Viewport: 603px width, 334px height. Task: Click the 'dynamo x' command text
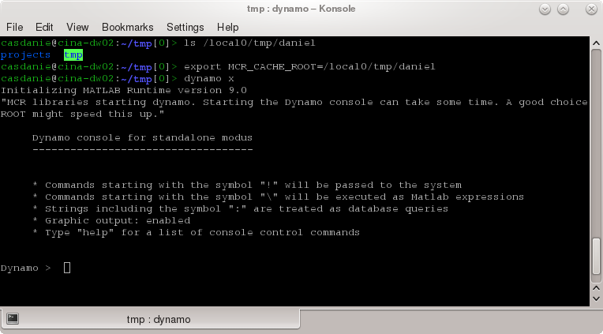click(209, 79)
